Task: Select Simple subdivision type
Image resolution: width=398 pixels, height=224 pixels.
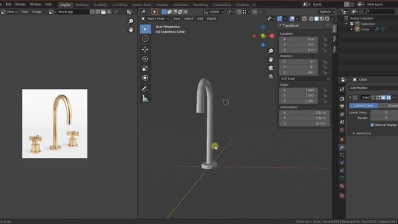Action: (x=388, y=106)
